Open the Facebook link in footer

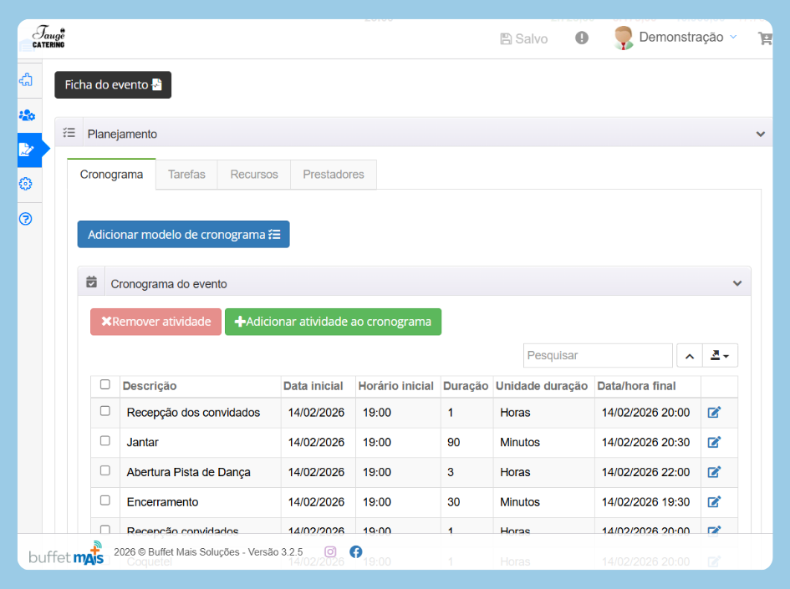[356, 551]
